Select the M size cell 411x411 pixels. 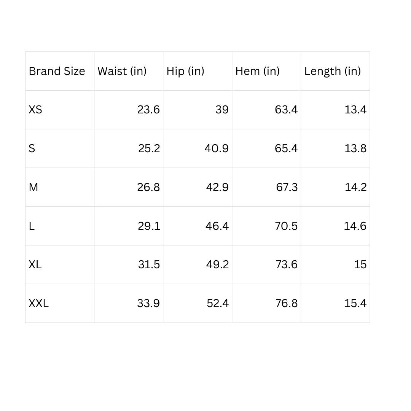pos(33,187)
